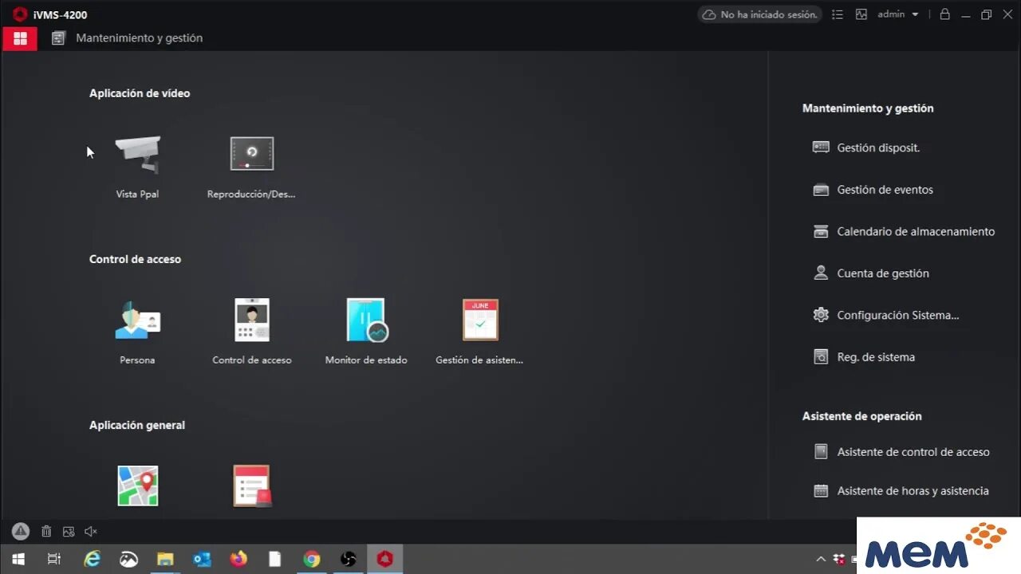
Task: Open Firefox from the taskbar
Action: pyautogui.click(x=238, y=560)
